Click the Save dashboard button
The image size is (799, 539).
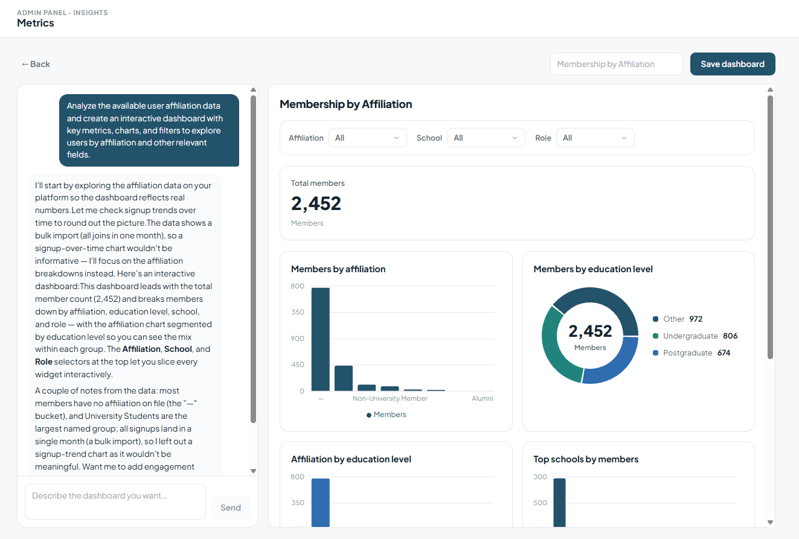pos(733,64)
